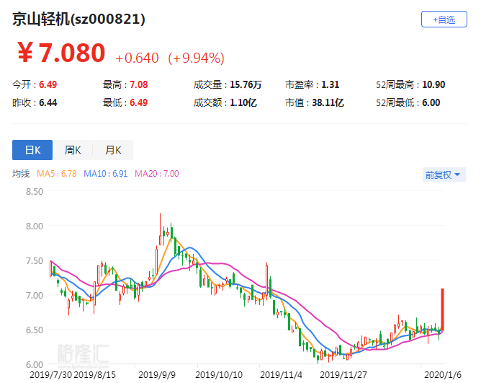Click the market cap value 38.11亿

point(328,102)
